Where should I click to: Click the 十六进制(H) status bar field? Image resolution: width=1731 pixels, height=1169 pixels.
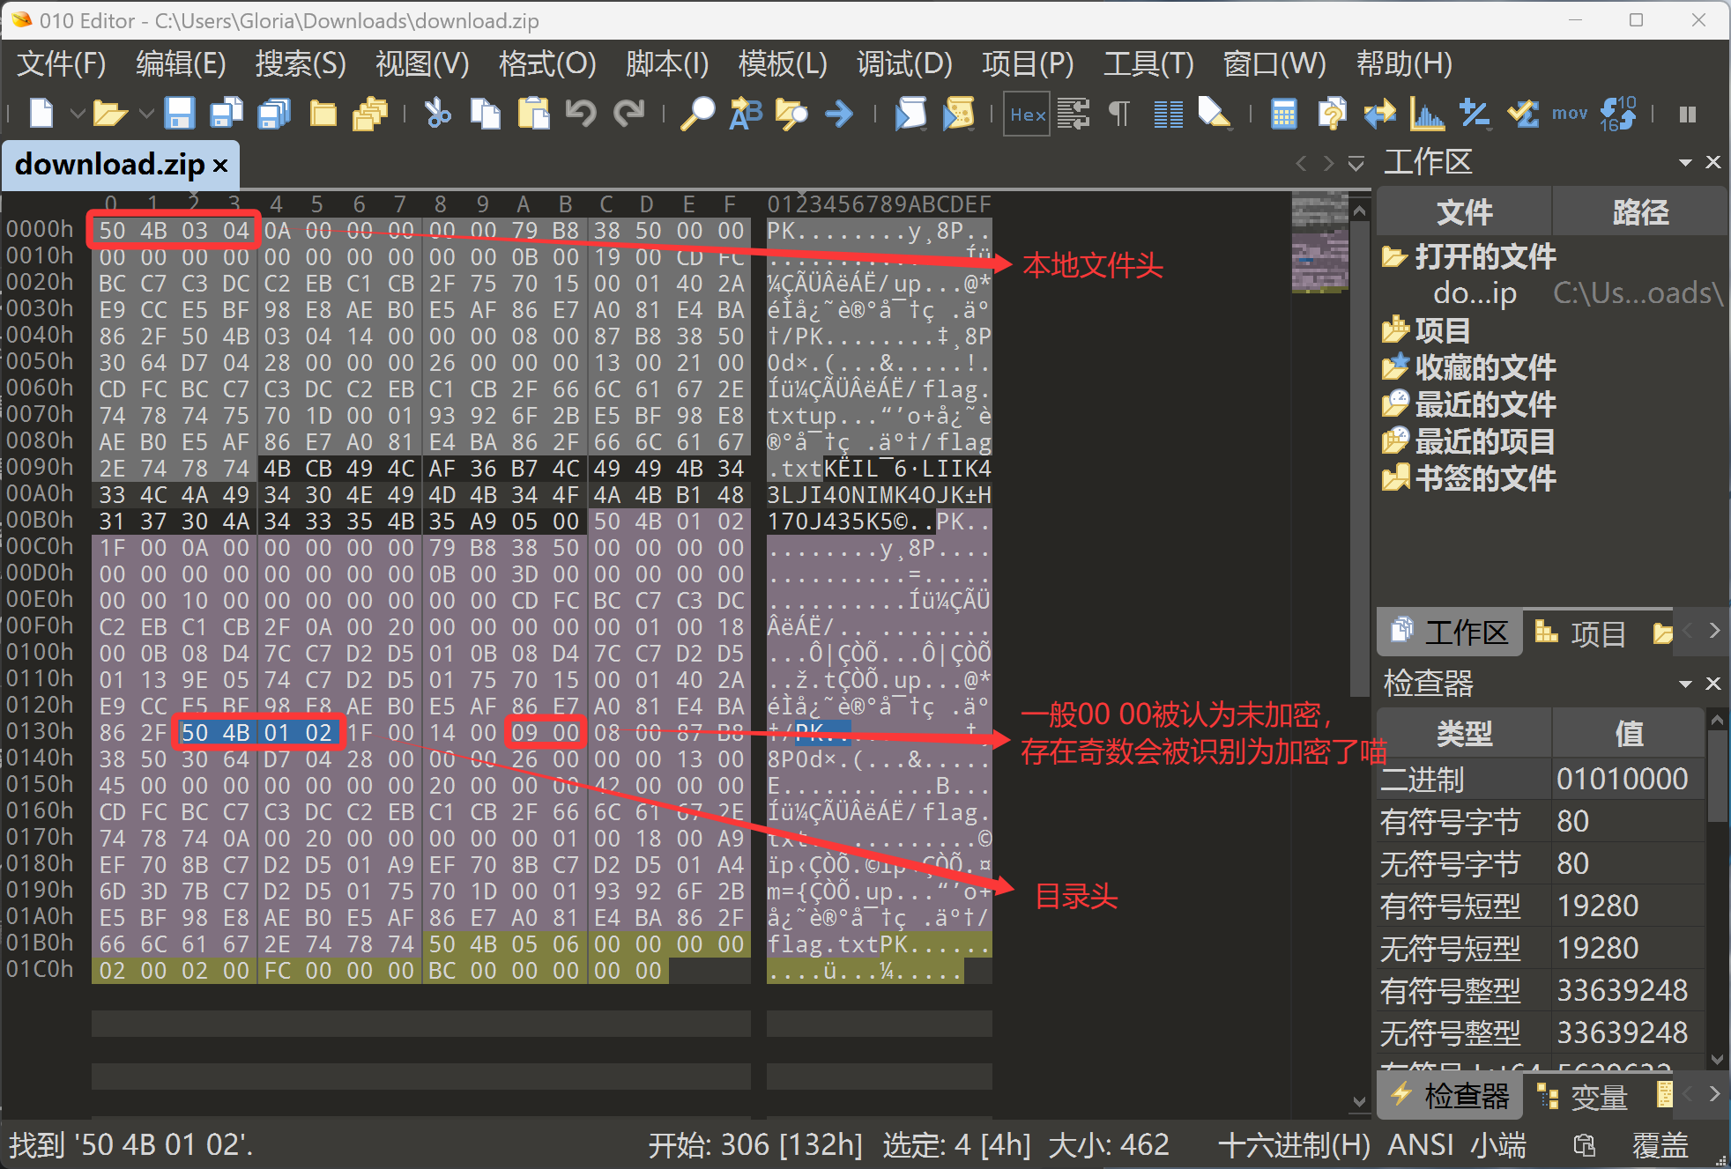pyautogui.click(x=1293, y=1144)
